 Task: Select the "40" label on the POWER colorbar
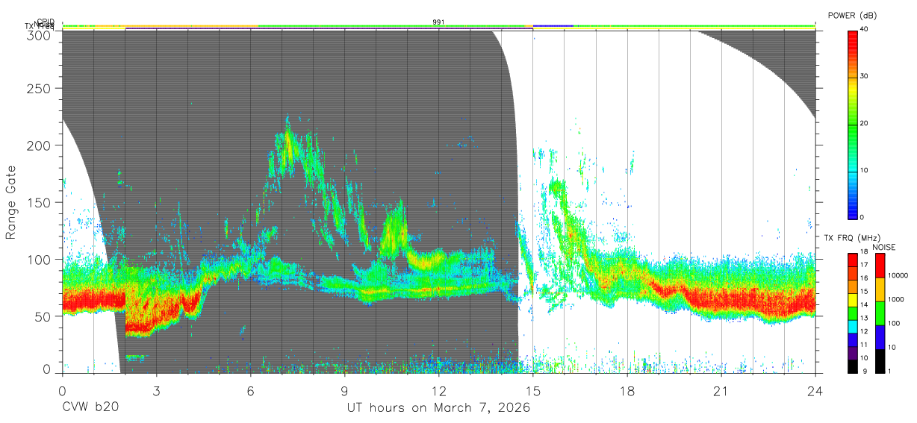(x=865, y=29)
